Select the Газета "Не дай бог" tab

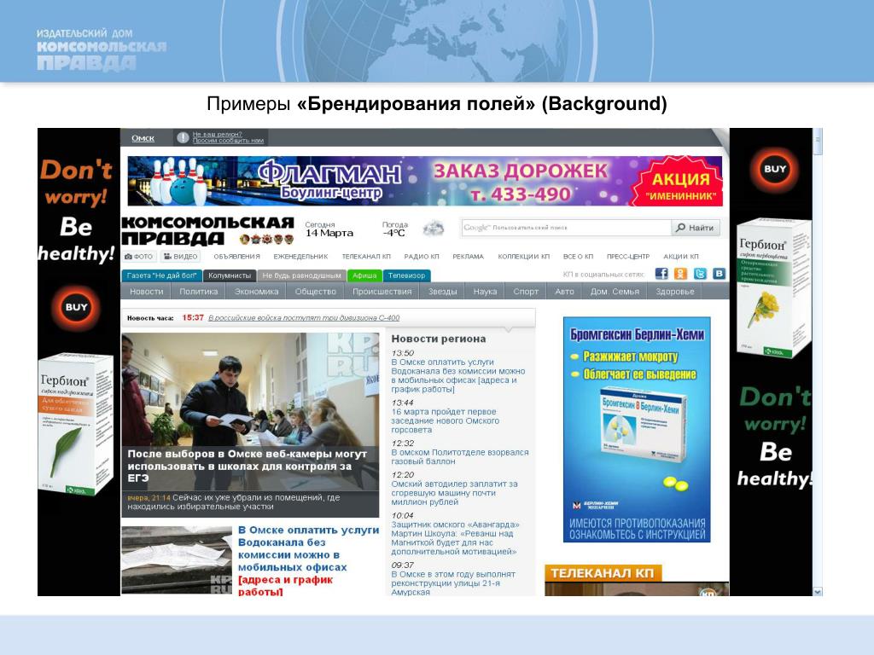161,275
